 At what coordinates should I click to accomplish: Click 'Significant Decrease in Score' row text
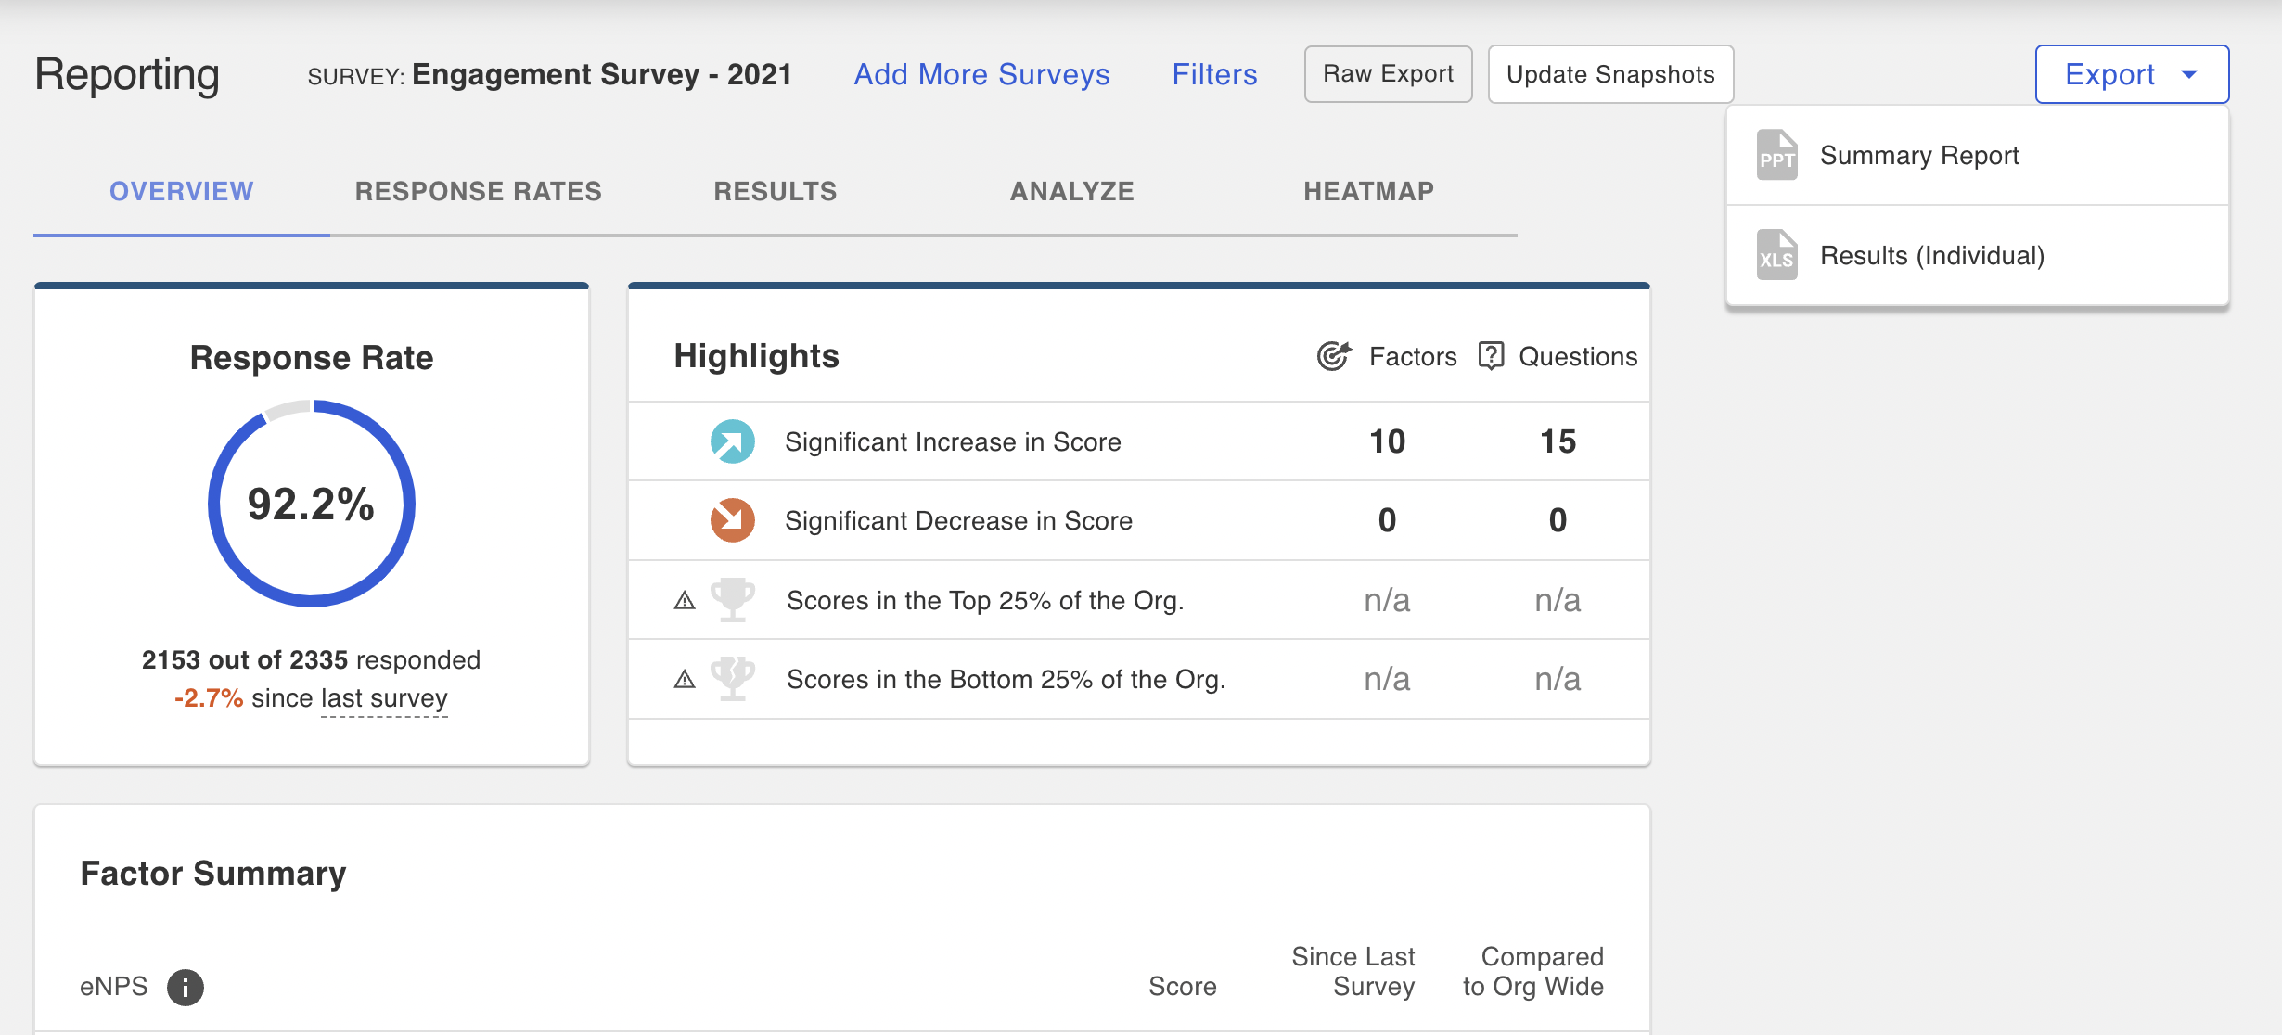coord(958,520)
